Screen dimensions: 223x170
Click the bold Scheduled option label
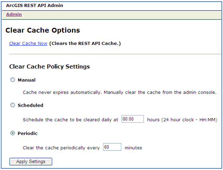click(31, 106)
